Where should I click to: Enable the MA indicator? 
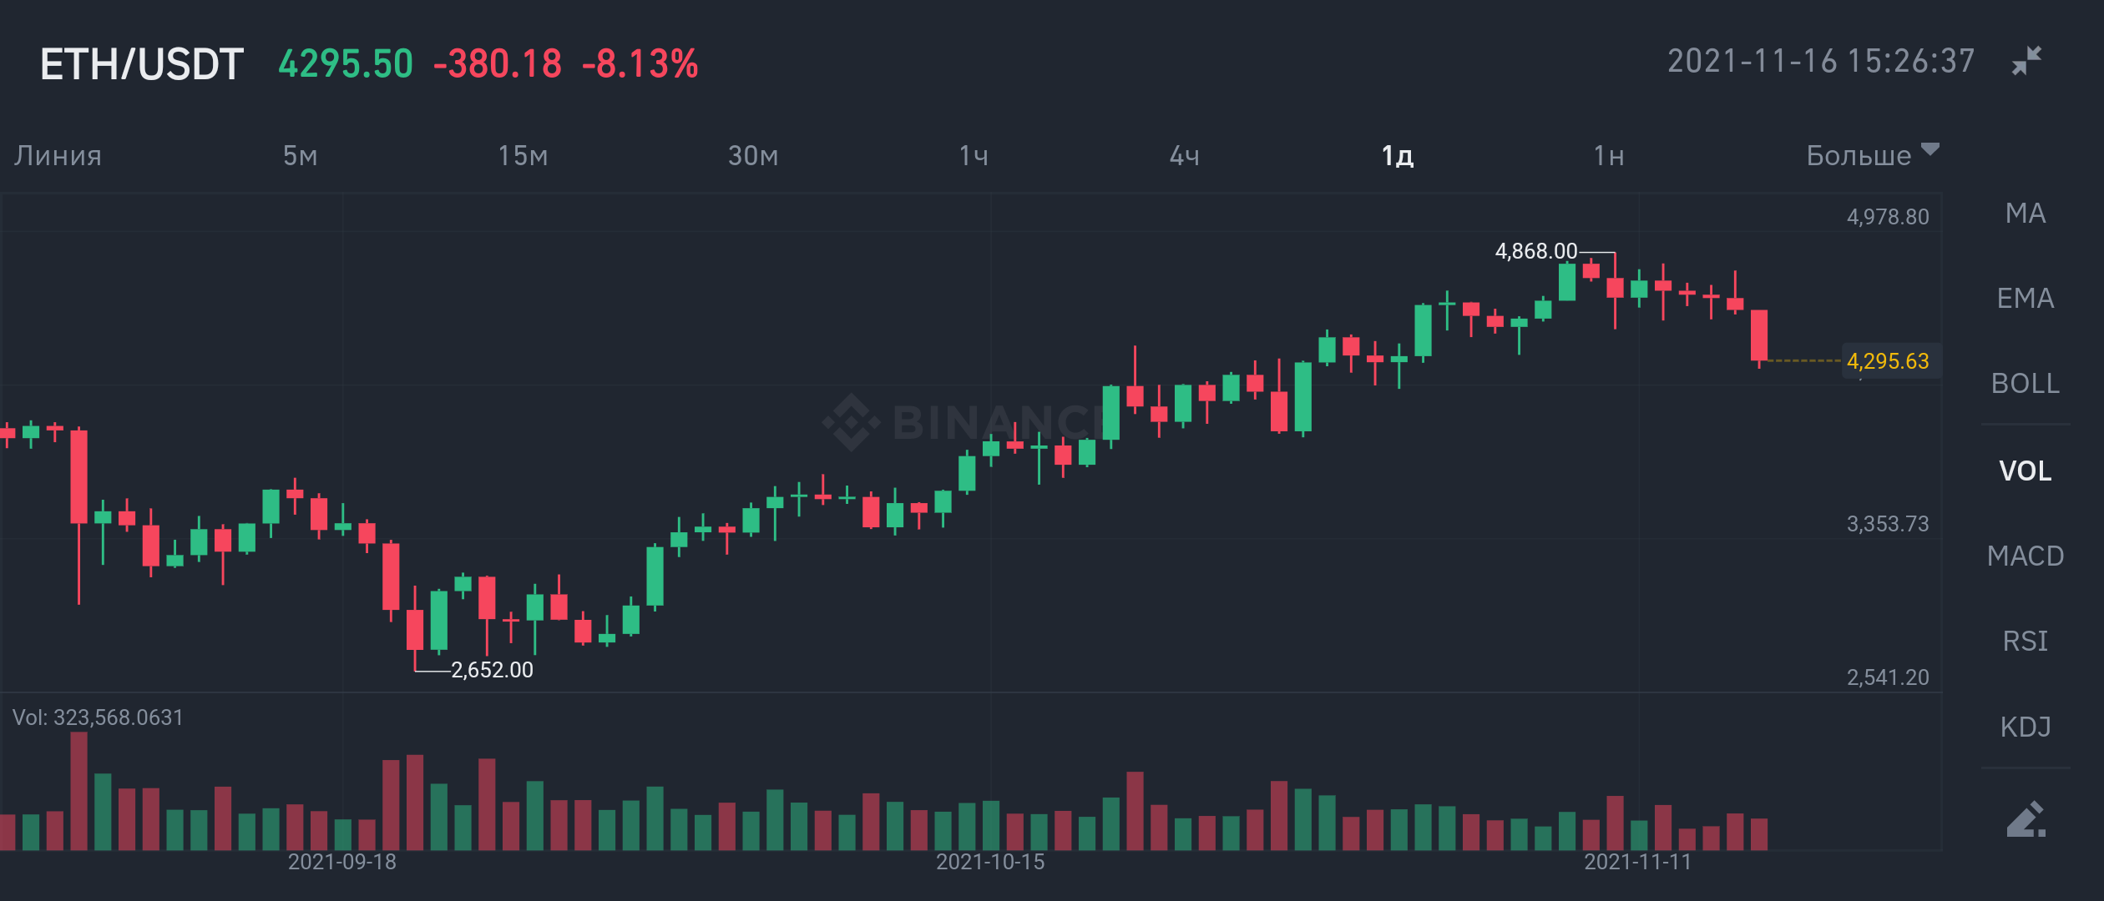[2026, 214]
